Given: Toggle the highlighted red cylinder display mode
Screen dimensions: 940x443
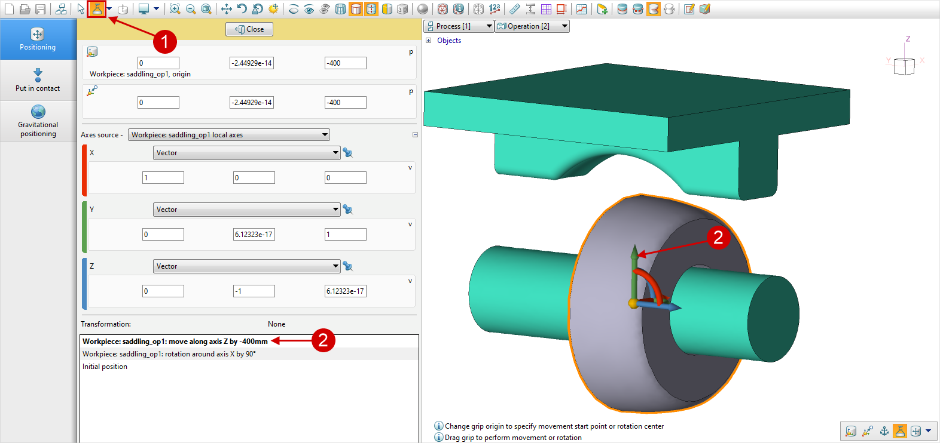Looking at the screenshot, I should pos(356,9).
